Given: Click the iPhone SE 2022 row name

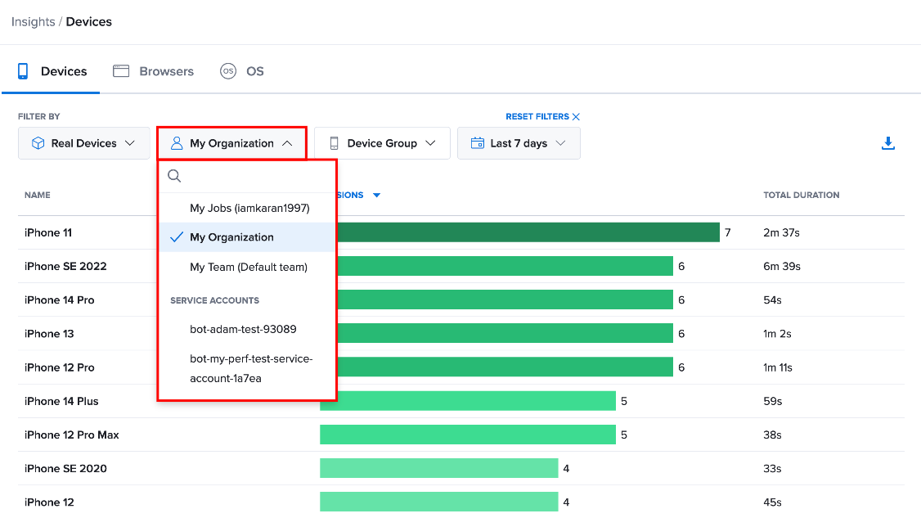Looking at the screenshot, I should 65,266.
